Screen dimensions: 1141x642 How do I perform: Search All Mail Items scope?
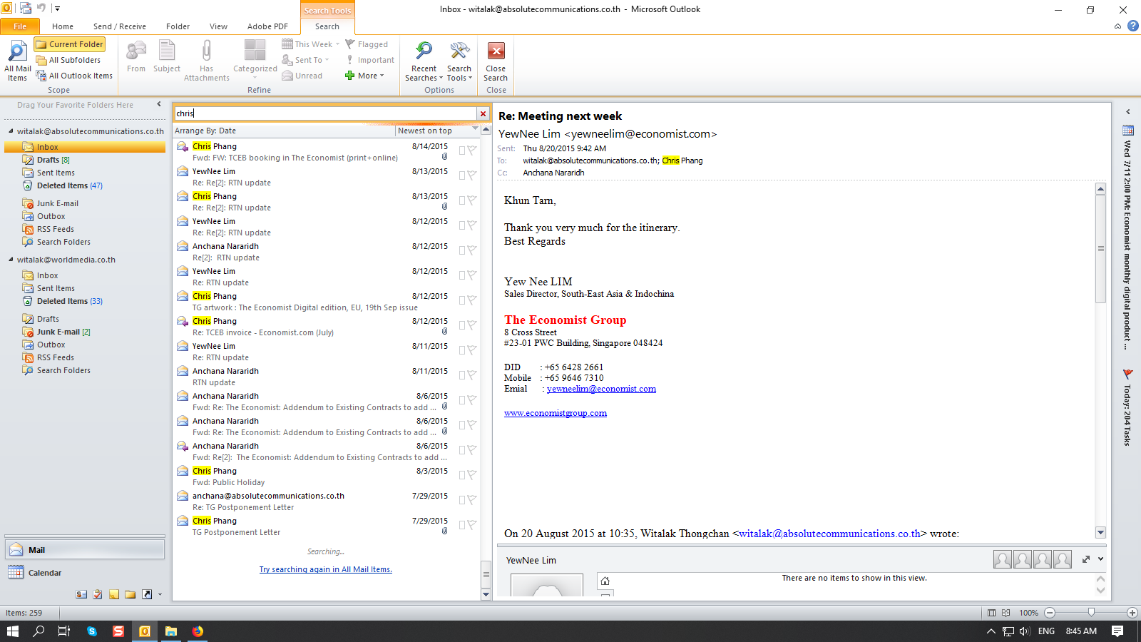pyautogui.click(x=17, y=61)
